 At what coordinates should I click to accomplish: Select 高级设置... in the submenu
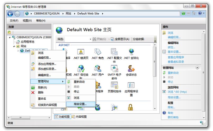click(81, 104)
